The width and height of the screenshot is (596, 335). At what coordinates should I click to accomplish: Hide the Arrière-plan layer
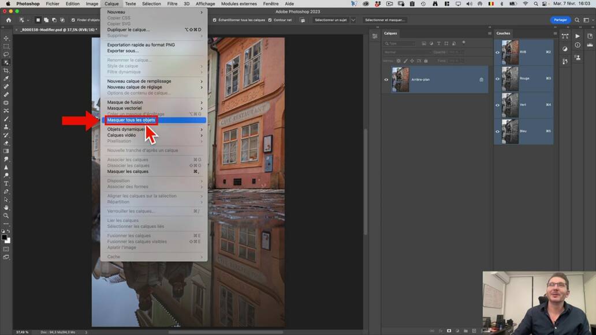[x=386, y=79]
